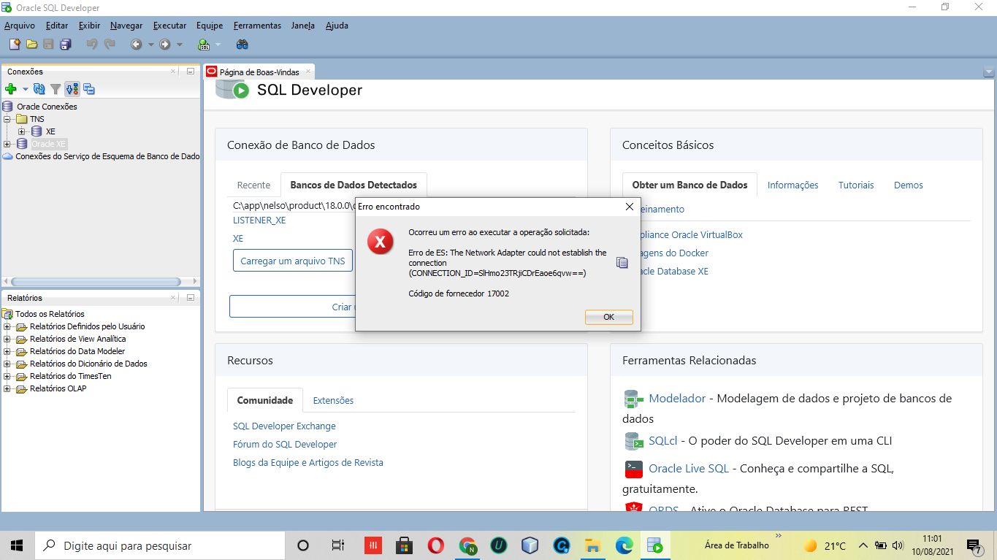Minimize the Relatórios panel
Viewport: 997px width, 560px height.
click(x=190, y=298)
